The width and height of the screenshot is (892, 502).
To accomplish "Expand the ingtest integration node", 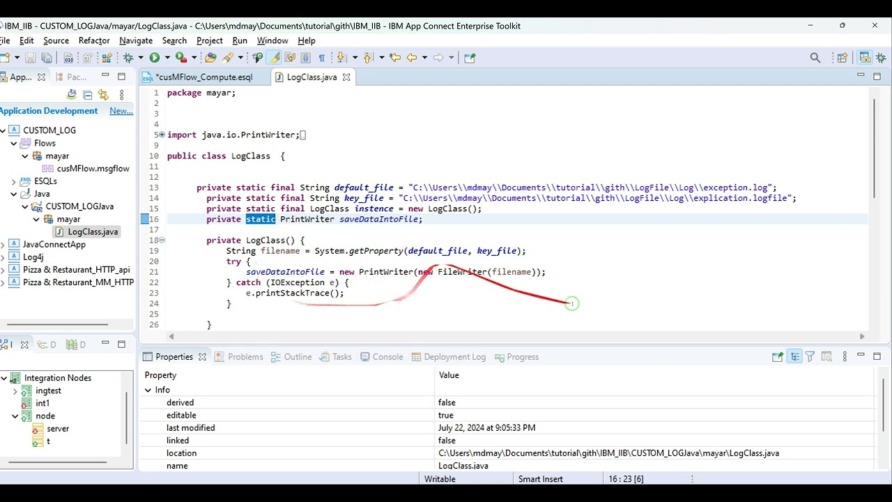I will click(x=15, y=391).
